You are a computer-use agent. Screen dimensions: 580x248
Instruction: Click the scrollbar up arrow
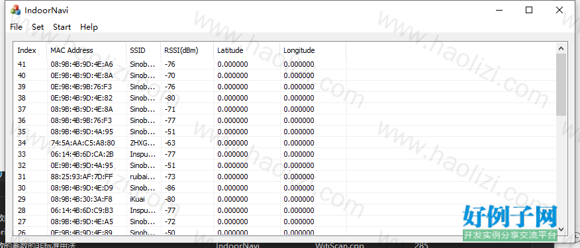[561, 48]
